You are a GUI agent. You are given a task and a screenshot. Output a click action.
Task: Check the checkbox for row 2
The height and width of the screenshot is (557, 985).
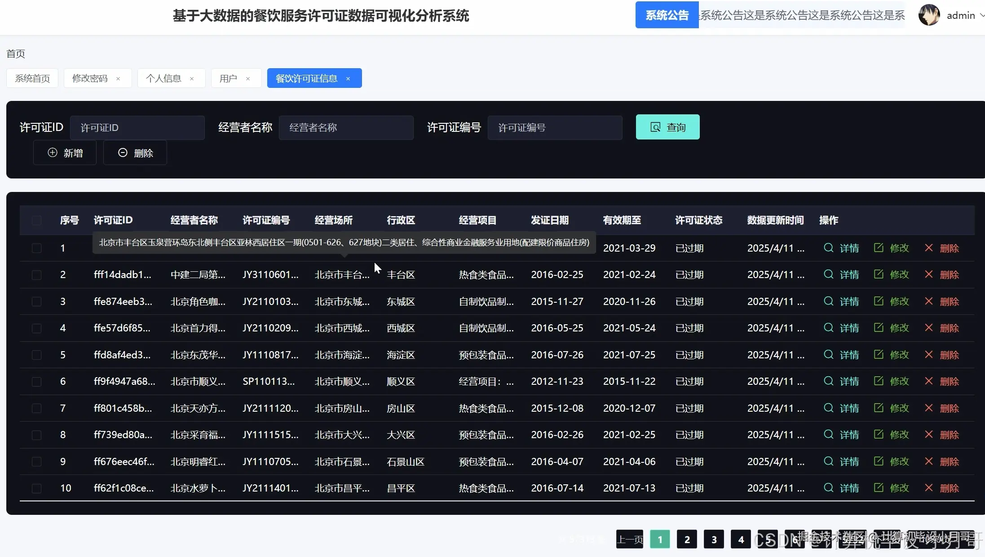pyautogui.click(x=37, y=274)
